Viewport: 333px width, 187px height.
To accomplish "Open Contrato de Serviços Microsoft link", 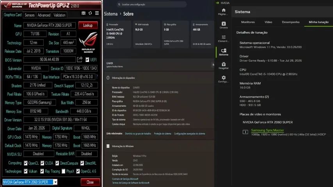I will (125, 179).
